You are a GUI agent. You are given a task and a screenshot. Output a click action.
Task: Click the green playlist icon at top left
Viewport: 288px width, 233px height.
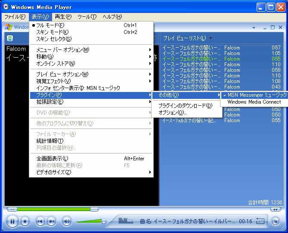pyautogui.click(x=10, y=38)
